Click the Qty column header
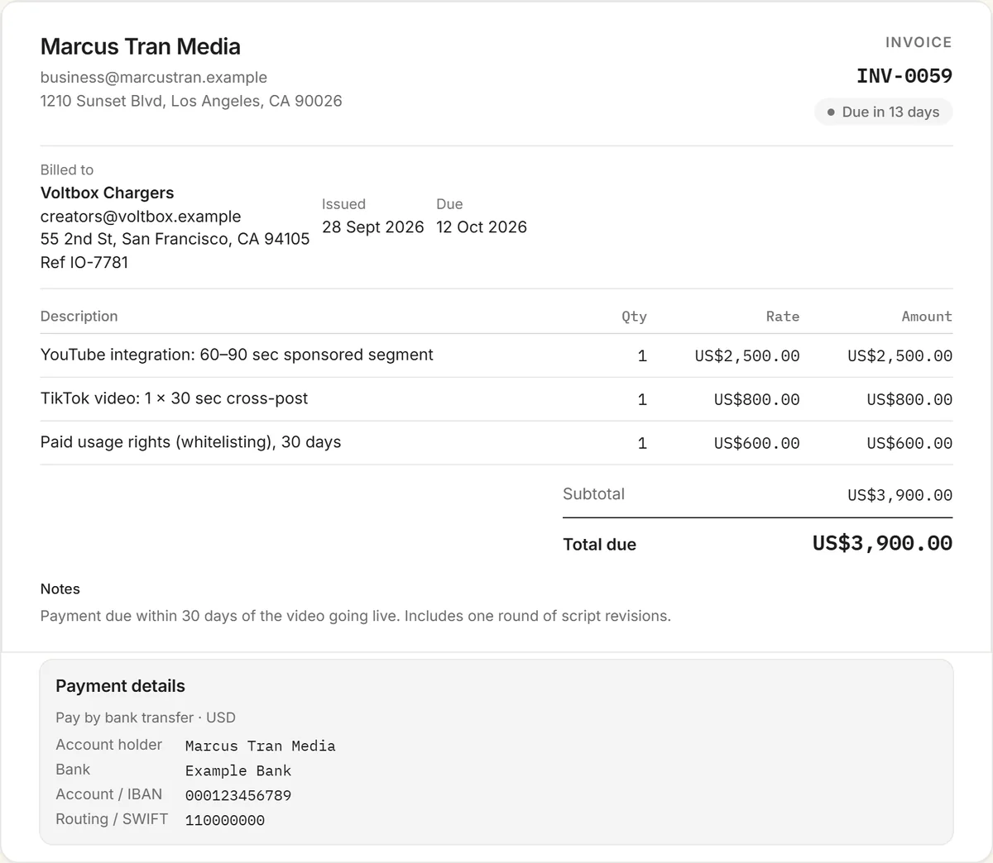Image resolution: width=993 pixels, height=863 pixels. [635, 317]
